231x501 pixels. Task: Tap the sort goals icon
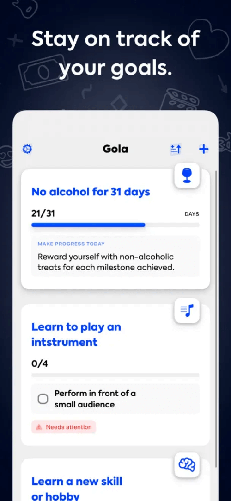tap(176, 149)
